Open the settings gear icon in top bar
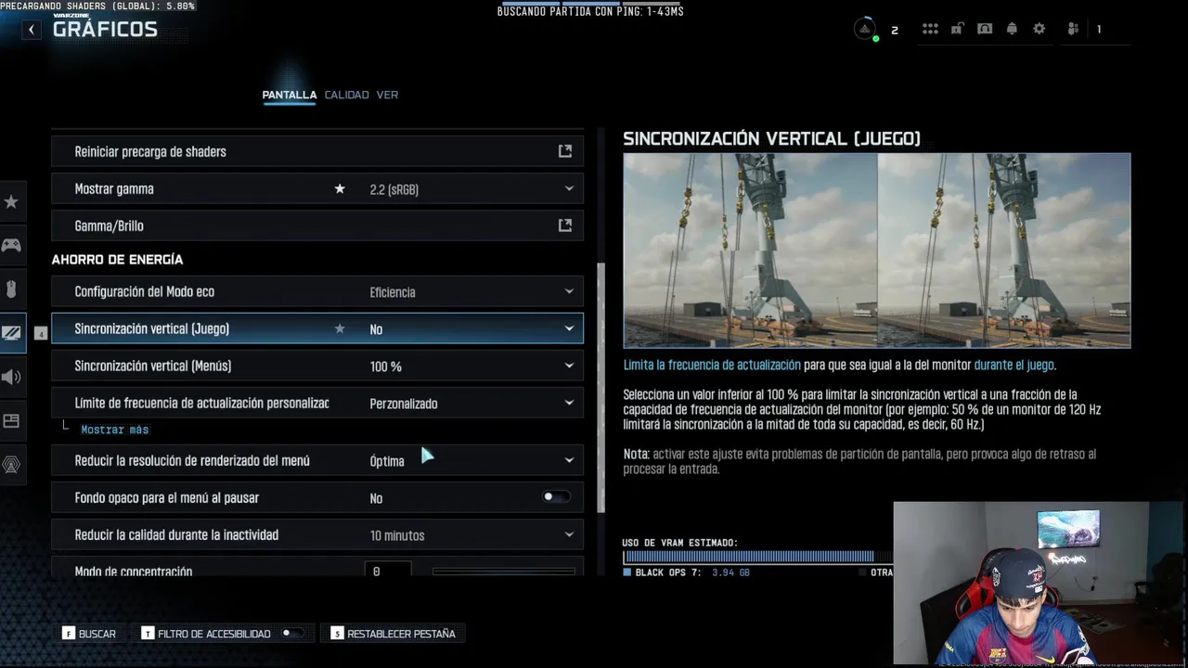The width and height of the screenshot is (1188, 668). click(1039, 29)
